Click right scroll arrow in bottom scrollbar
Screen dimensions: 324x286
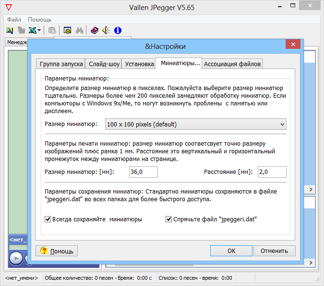pos(311,263)
